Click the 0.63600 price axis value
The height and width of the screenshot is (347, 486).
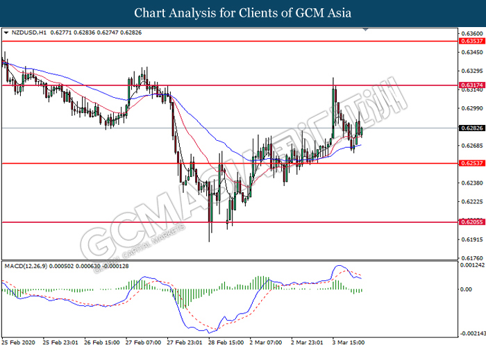click(471, 33)
